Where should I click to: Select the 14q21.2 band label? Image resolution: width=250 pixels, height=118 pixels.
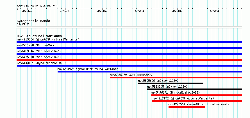tap(23, 24)
